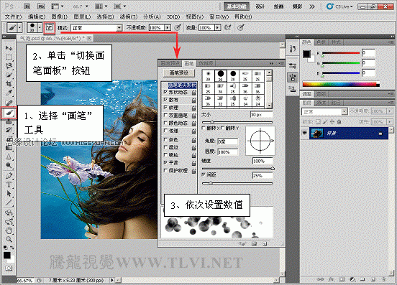Check the 双重画笔 option
The image size is (397, 285).
click(x=165, y=115)
